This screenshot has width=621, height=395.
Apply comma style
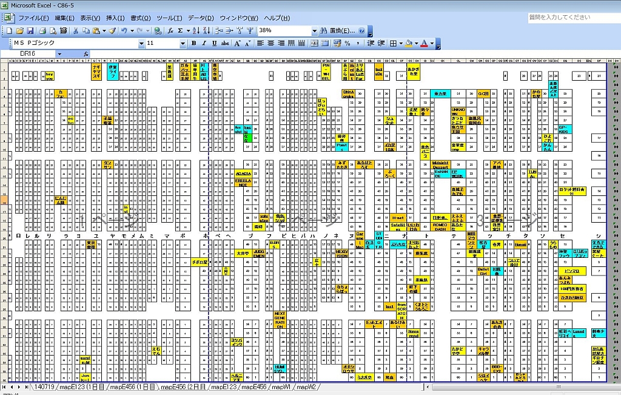click(358, 43)
